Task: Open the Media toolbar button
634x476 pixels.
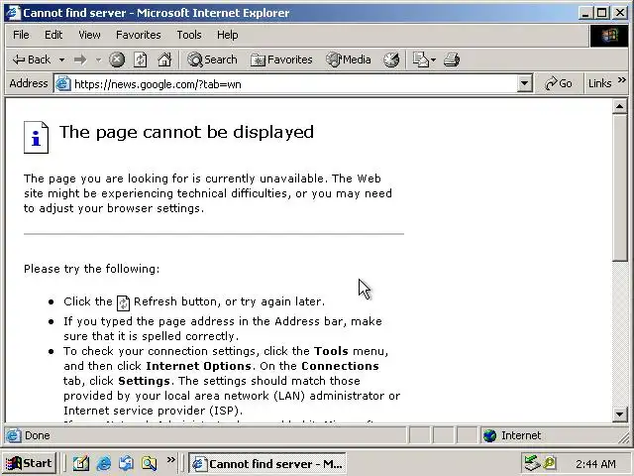Action: pos(349,59)
